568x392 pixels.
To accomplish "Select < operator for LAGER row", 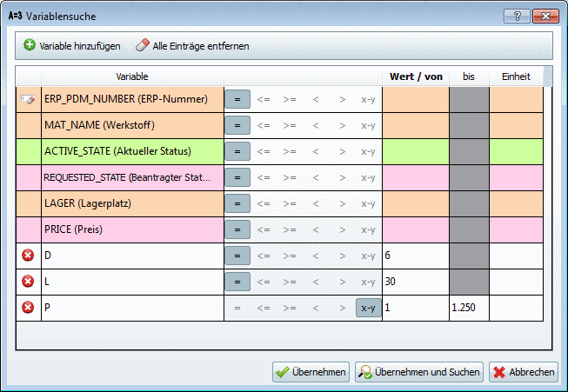I will (316, 203).
